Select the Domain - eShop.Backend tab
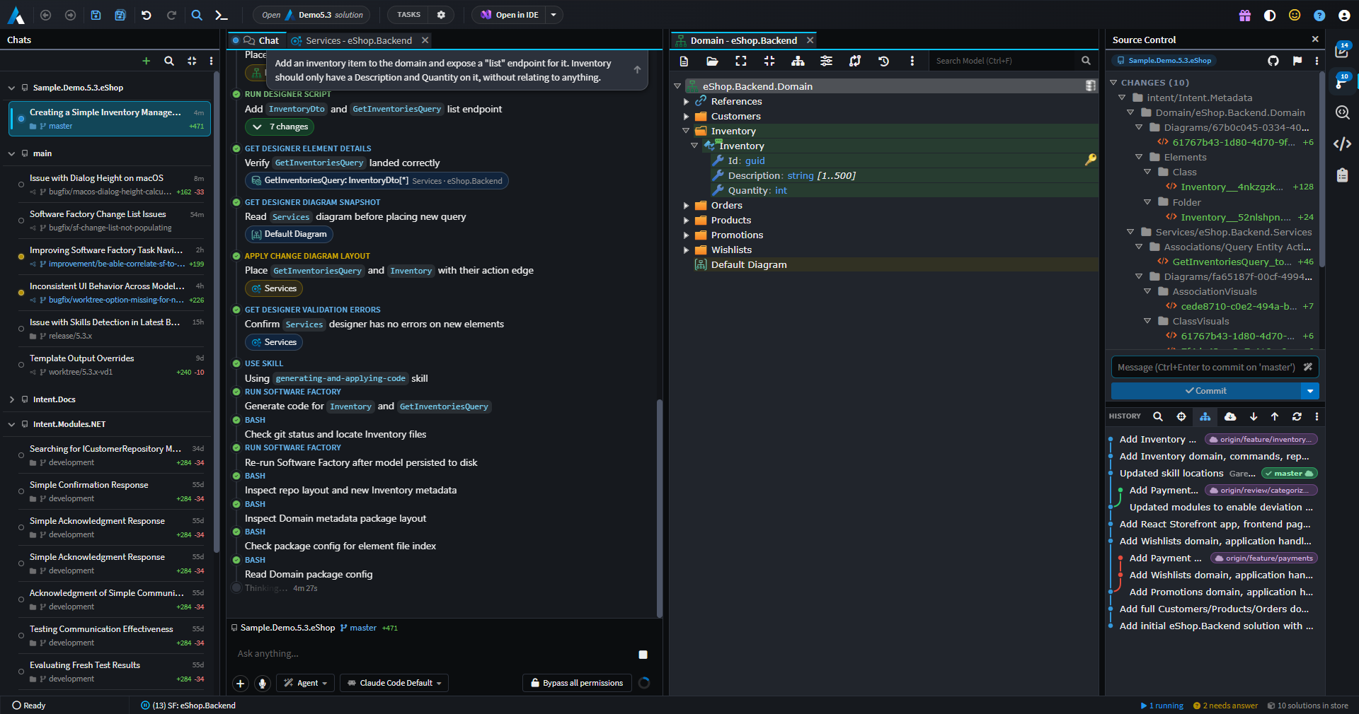Screen dimensions: 1359x714 tap(743, 41)
